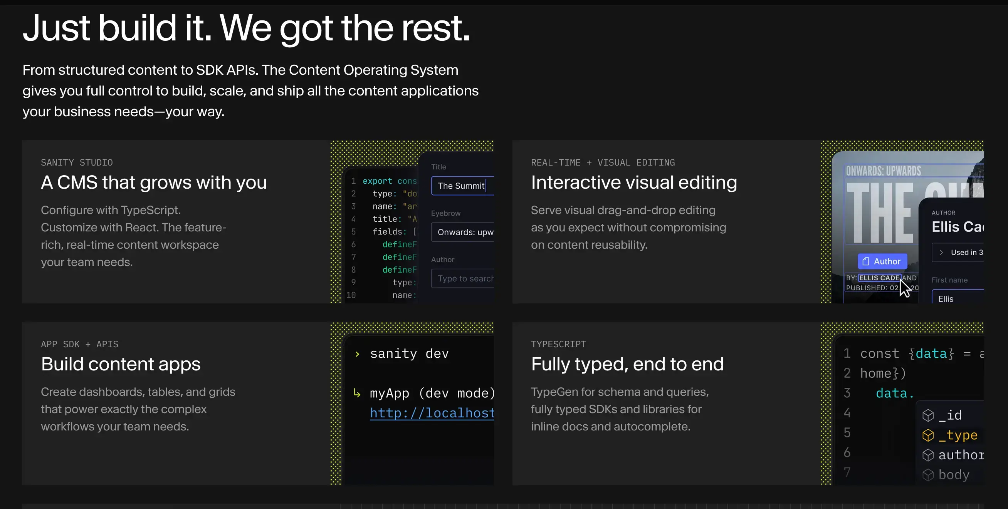
Task: Click the myApp (dev mode) text
Action: pos(432,393)
